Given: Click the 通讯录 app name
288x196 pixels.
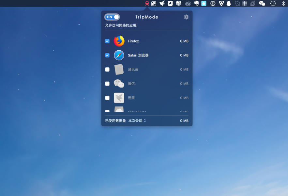Looking at the screenshot, I should click(x=133, y=69).
